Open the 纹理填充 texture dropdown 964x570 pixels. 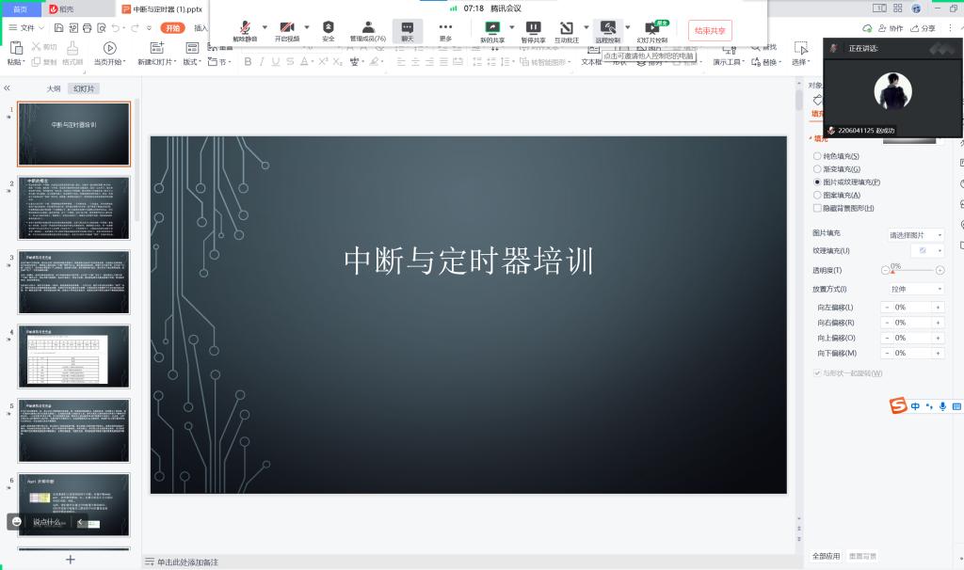coord(927,250)
